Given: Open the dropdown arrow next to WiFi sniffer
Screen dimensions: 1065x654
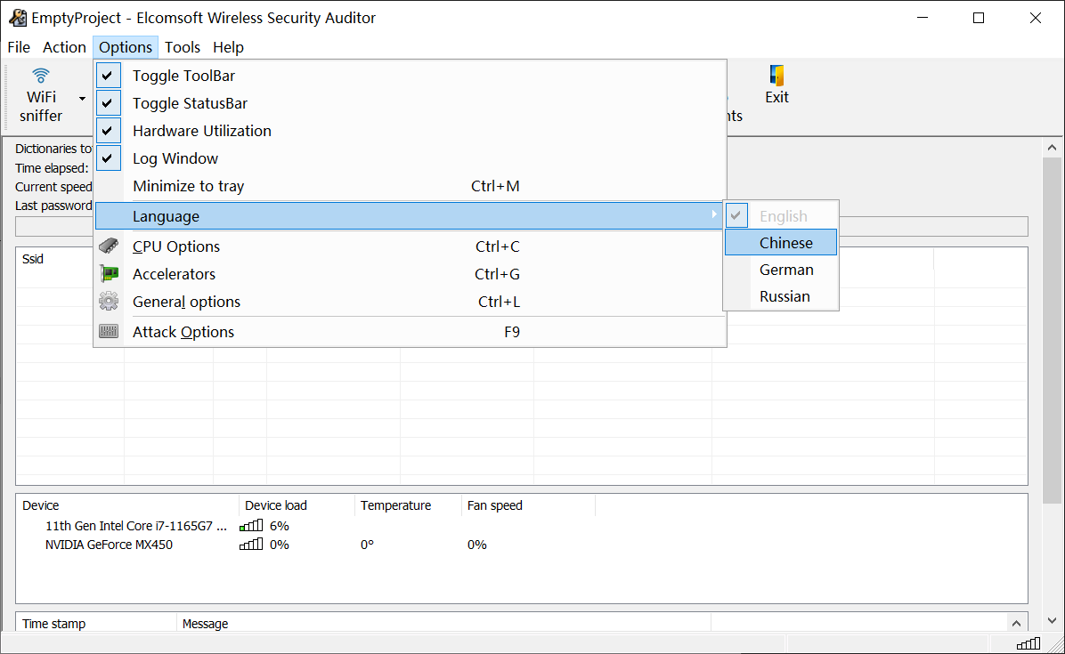Looking at the screenshot, I should tap(81, 98).
